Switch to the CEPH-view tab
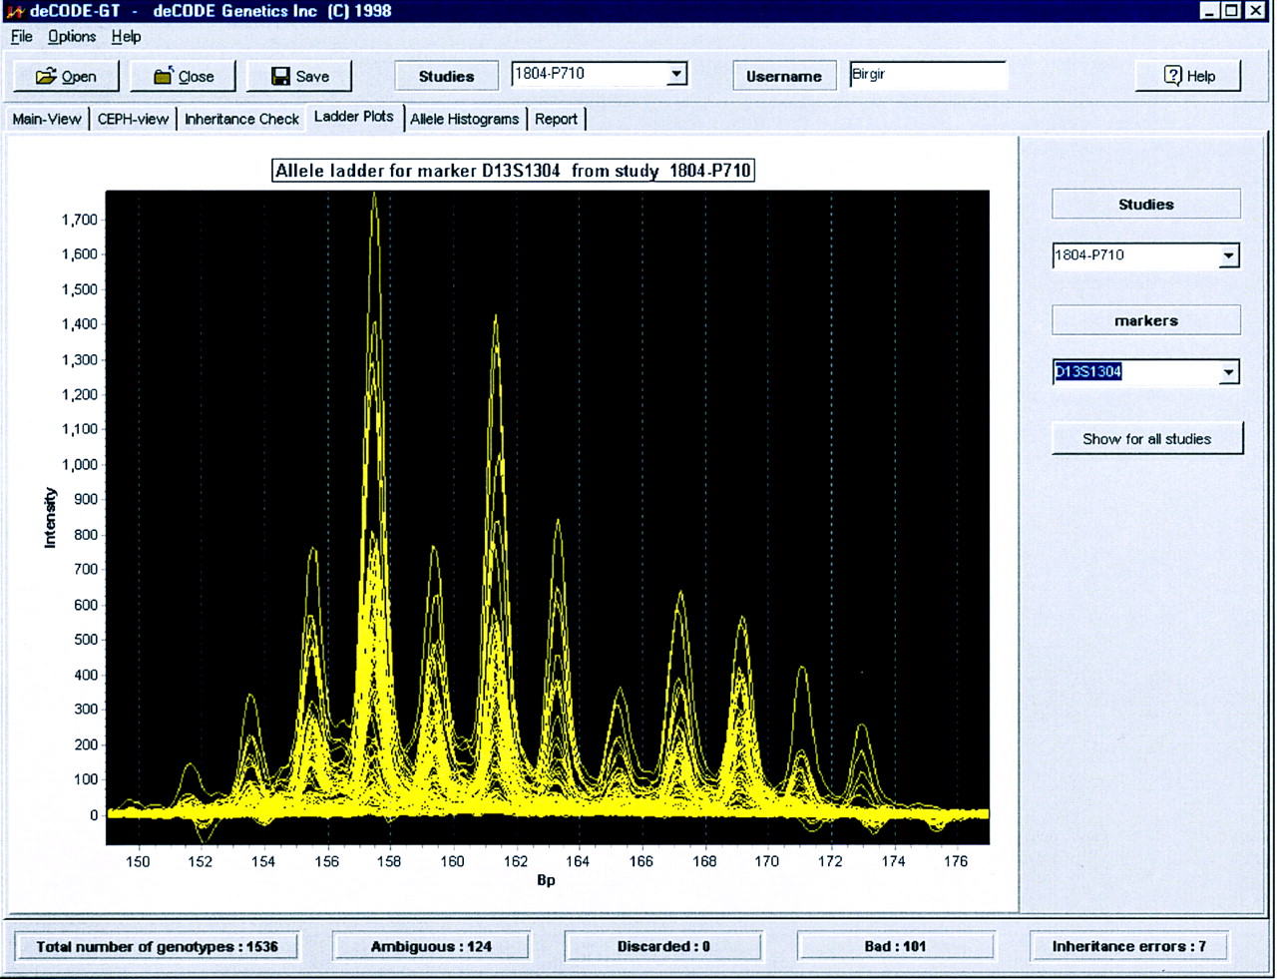The width and height of the screenshot is (1277, 979). coord(133,119)
